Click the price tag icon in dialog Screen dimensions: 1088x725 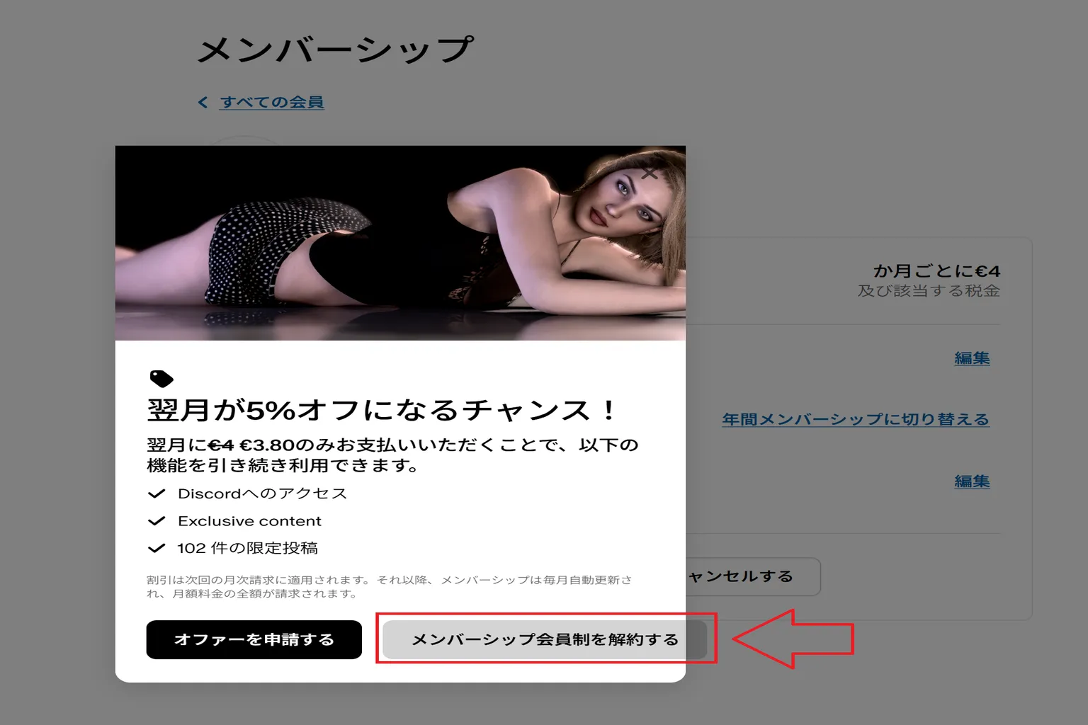(161, 378)
